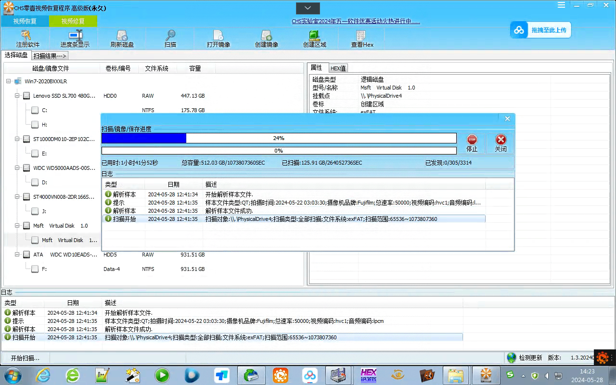The image size is (616, 385).
Task: Click the green S tray icon
Action: point(510,374)
